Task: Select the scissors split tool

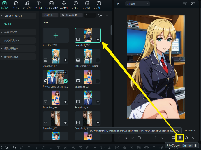Action: [x=36, y=148]
